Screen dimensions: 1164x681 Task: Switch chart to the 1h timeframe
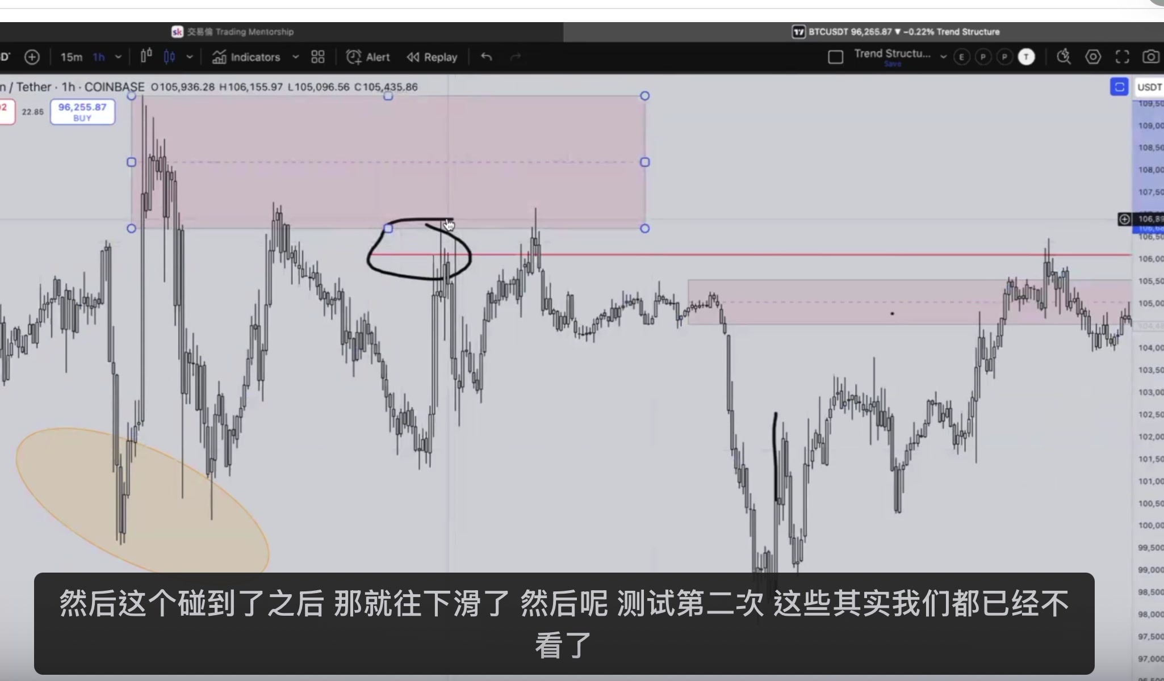[98, 57]
